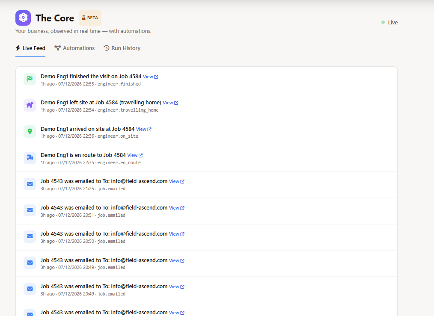This screenshot has height=316, width=434.
Task: Click the 'engineer.on_site' timestamp line
Action: coord(89,136)
